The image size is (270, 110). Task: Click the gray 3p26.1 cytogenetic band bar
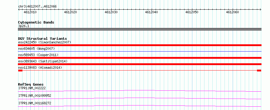click(140, 29)
